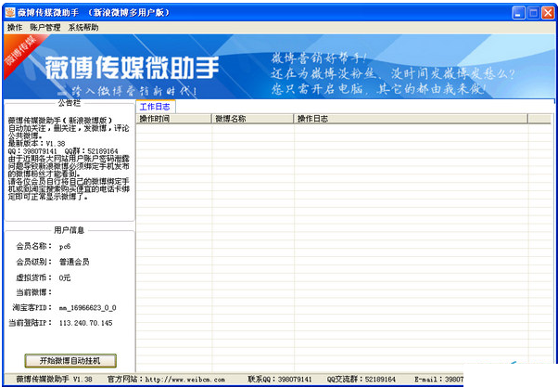Click the 淘宝客PID value in user info
The width and height of the screenshot is (558, 387).
point(88,307)
